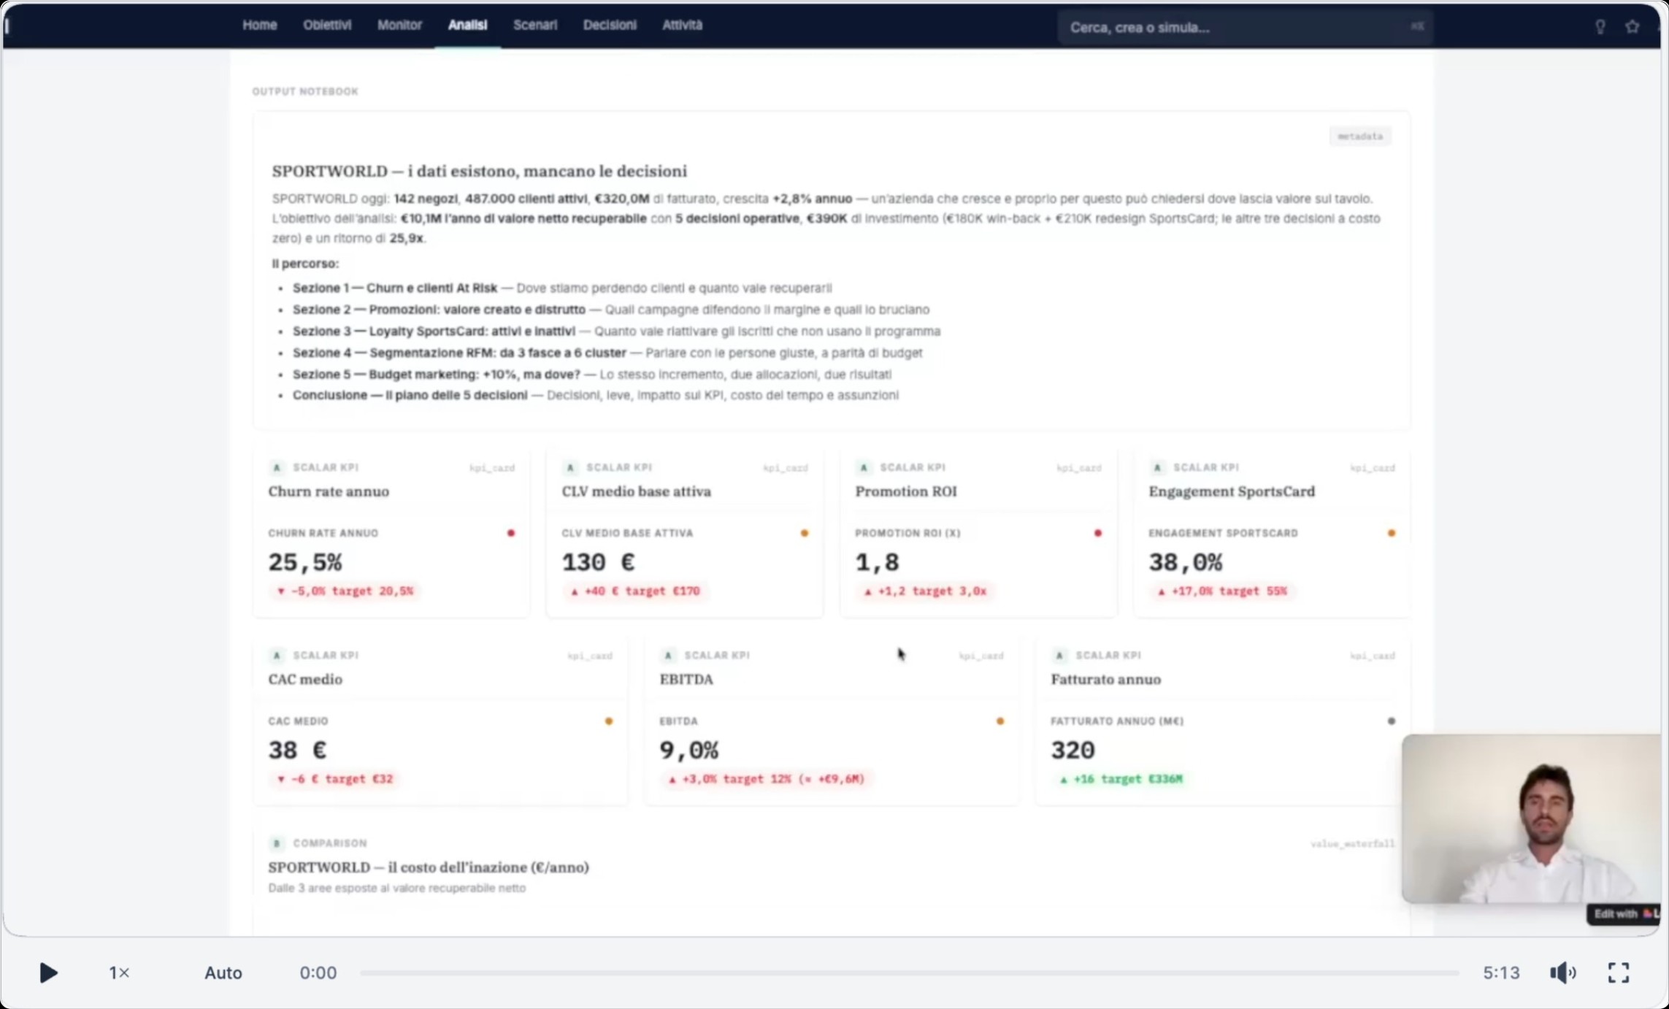Mute the video volume
1669x1009 pixels.
tap(1562, 972)
